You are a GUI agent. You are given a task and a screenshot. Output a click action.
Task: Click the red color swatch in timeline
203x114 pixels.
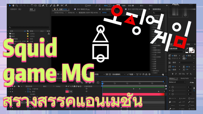coord(67,92)
